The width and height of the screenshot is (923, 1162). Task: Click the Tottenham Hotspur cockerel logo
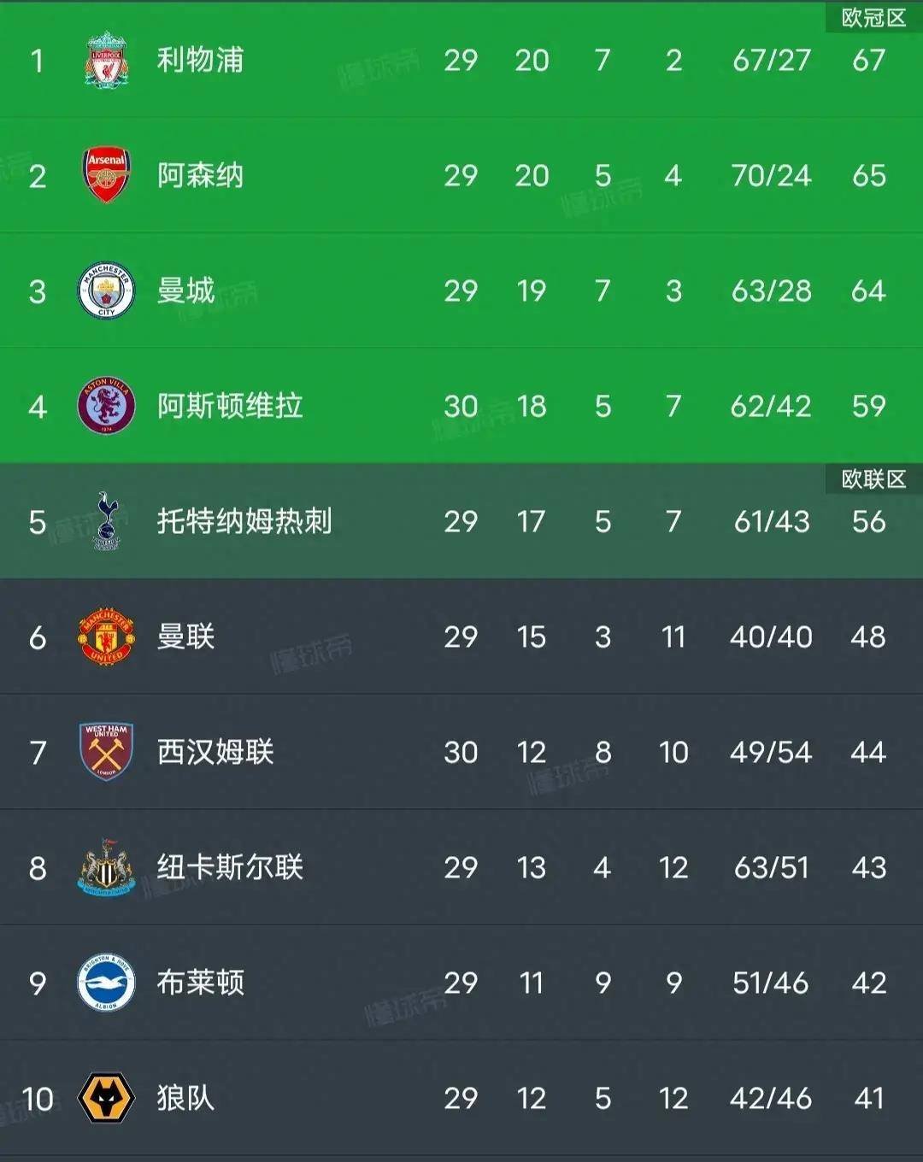point(107,521)
